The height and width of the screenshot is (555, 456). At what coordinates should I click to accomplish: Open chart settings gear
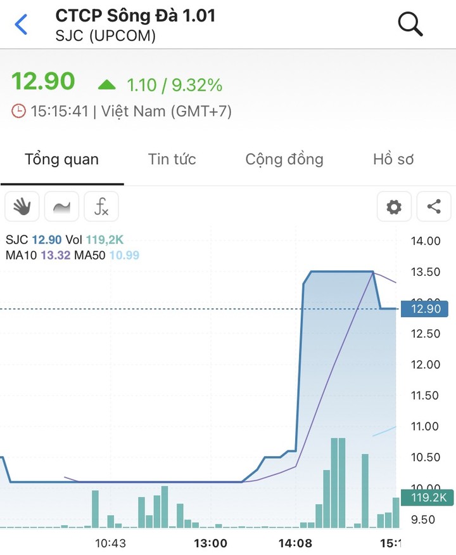(x=394, y=206)
